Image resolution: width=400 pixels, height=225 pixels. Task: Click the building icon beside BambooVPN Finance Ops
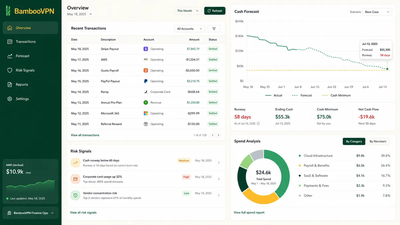coord(9,213)
